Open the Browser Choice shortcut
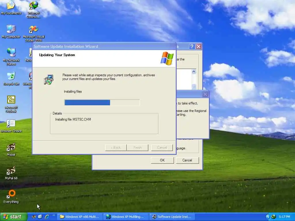The image size is (295, 221). pos(11,126)
